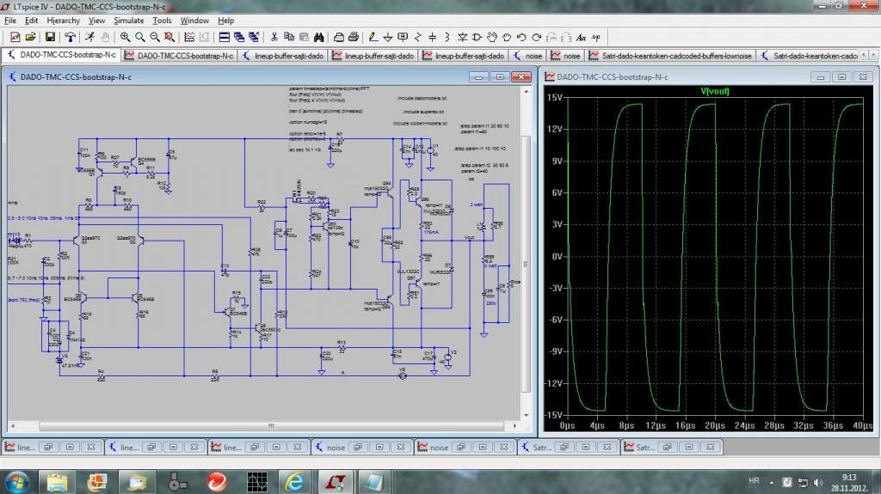Select the Text 'Aa' tool

(x=581, y=37)
